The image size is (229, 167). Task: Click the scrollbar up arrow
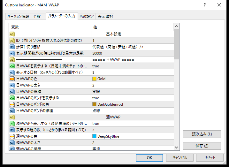point(176,26)
